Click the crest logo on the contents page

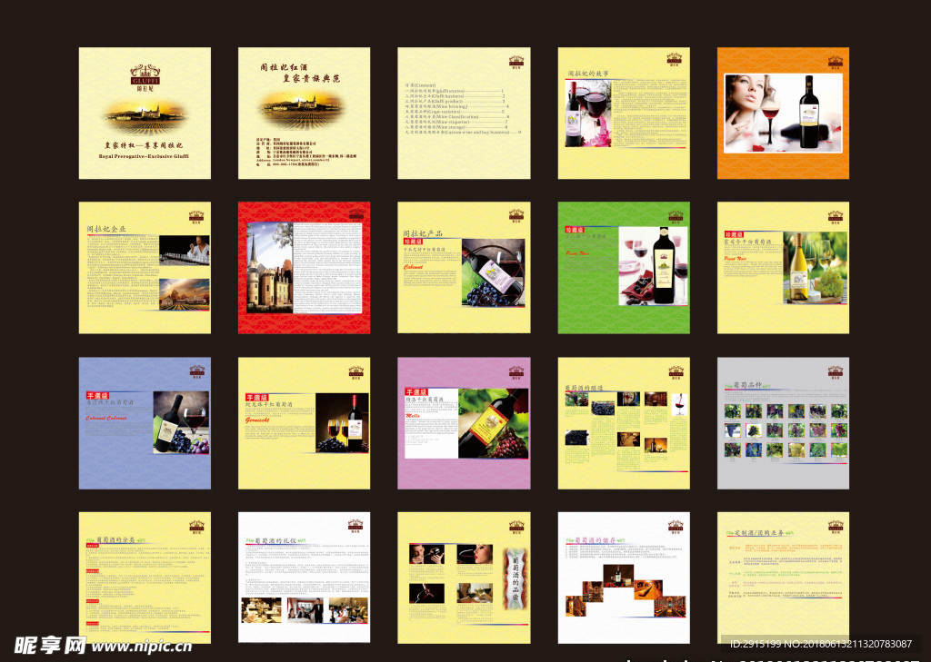[x=516, y=63]
